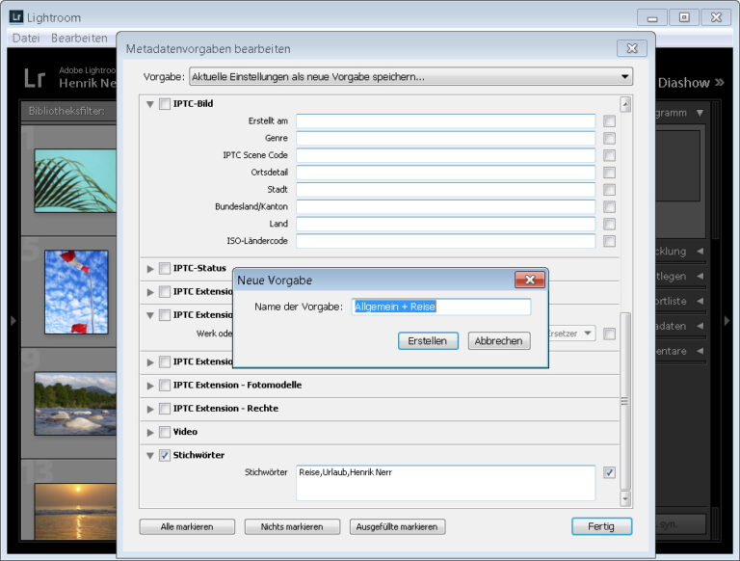Collapse the Stichwörter section
This screenshot has height=561, width=740.
coord(150,455)
